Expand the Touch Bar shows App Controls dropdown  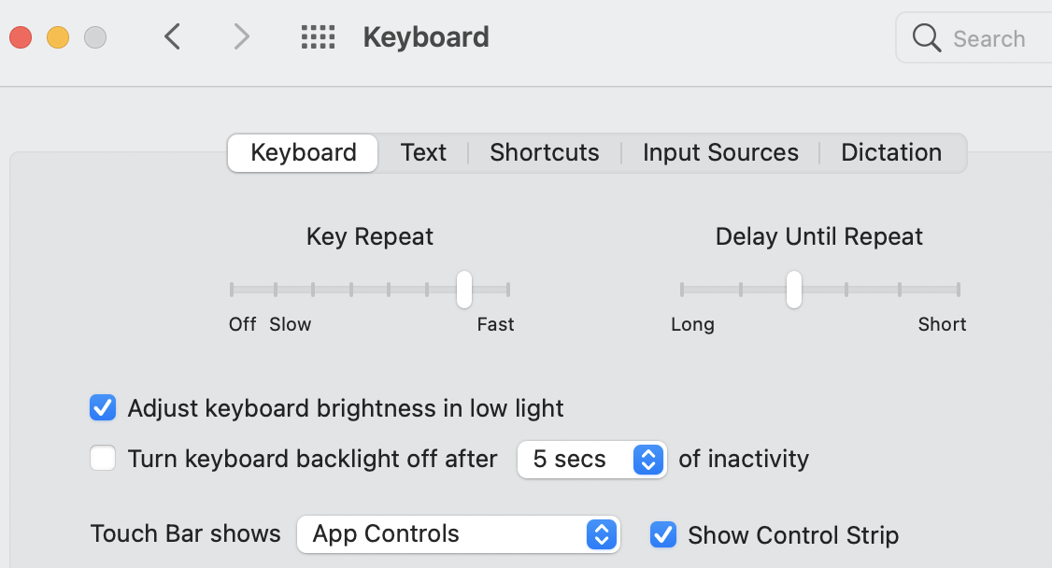(458, 534)
